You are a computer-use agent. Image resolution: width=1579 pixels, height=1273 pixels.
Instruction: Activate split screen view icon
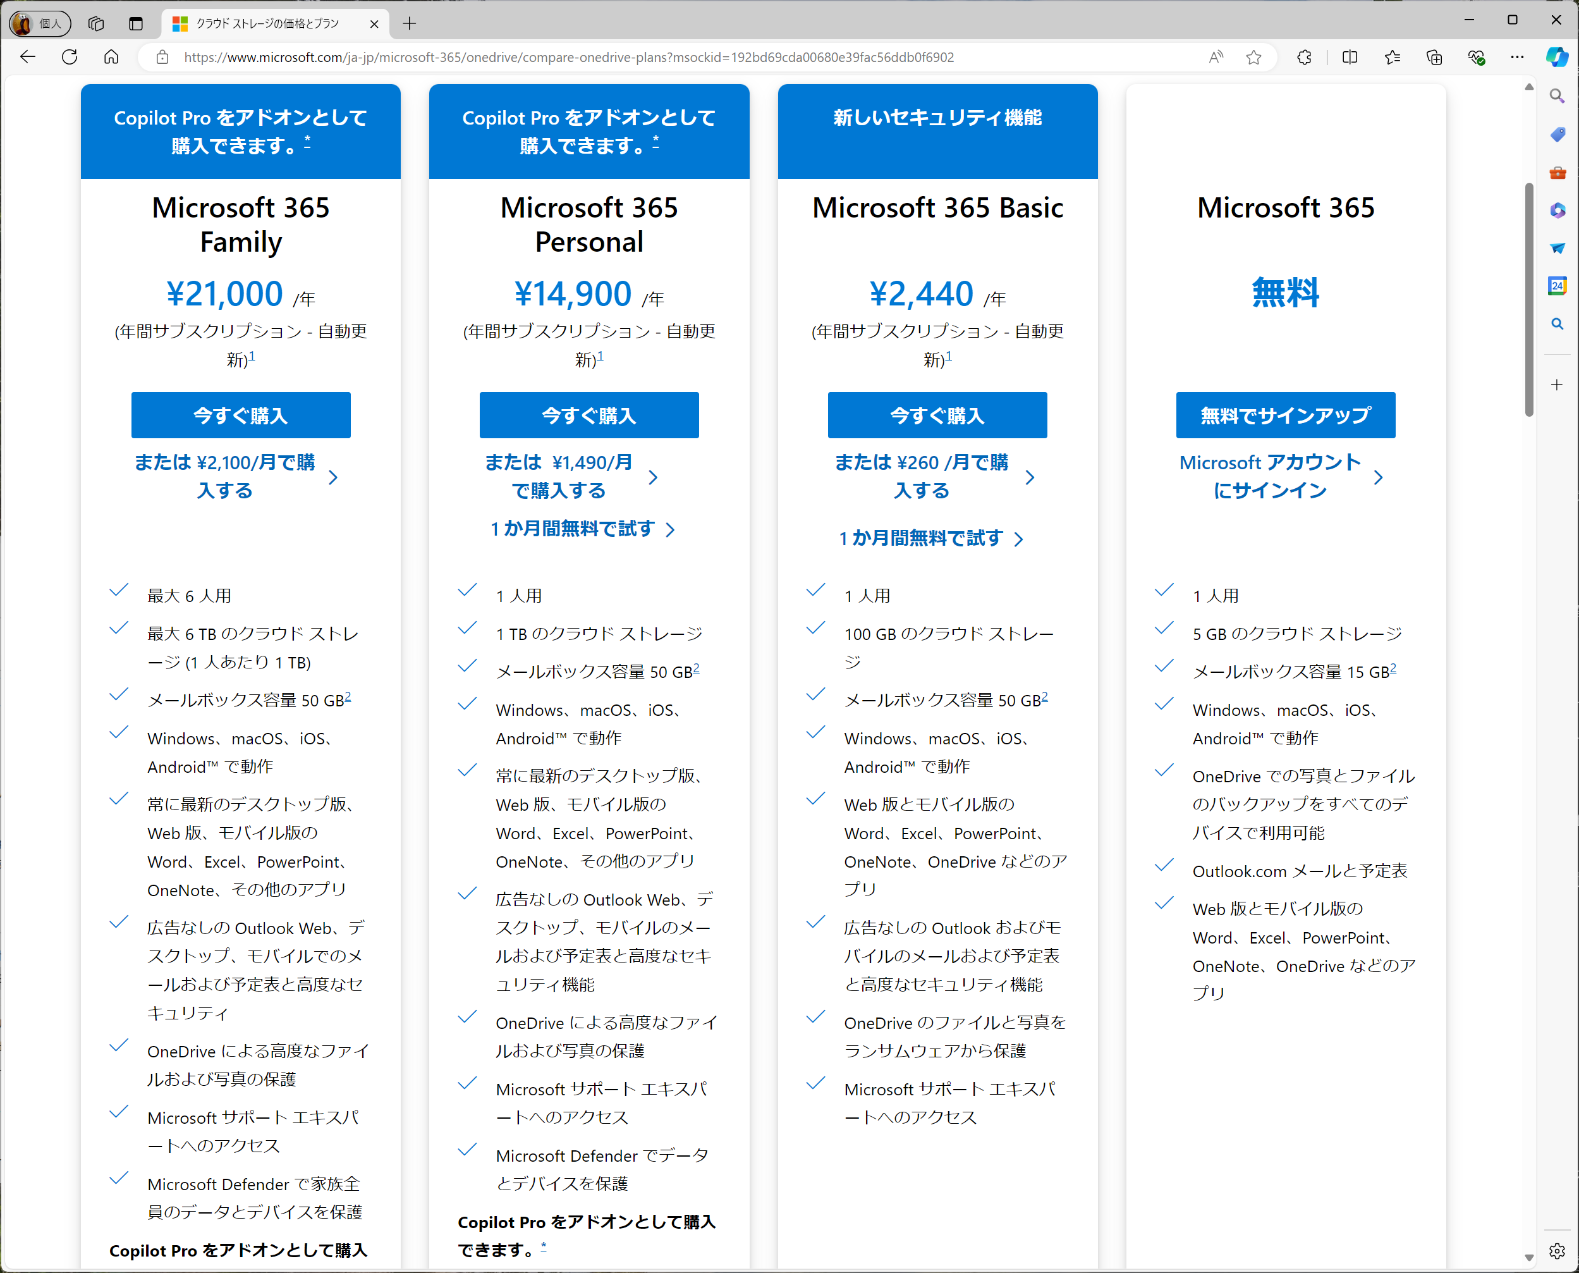(1351, 57)
